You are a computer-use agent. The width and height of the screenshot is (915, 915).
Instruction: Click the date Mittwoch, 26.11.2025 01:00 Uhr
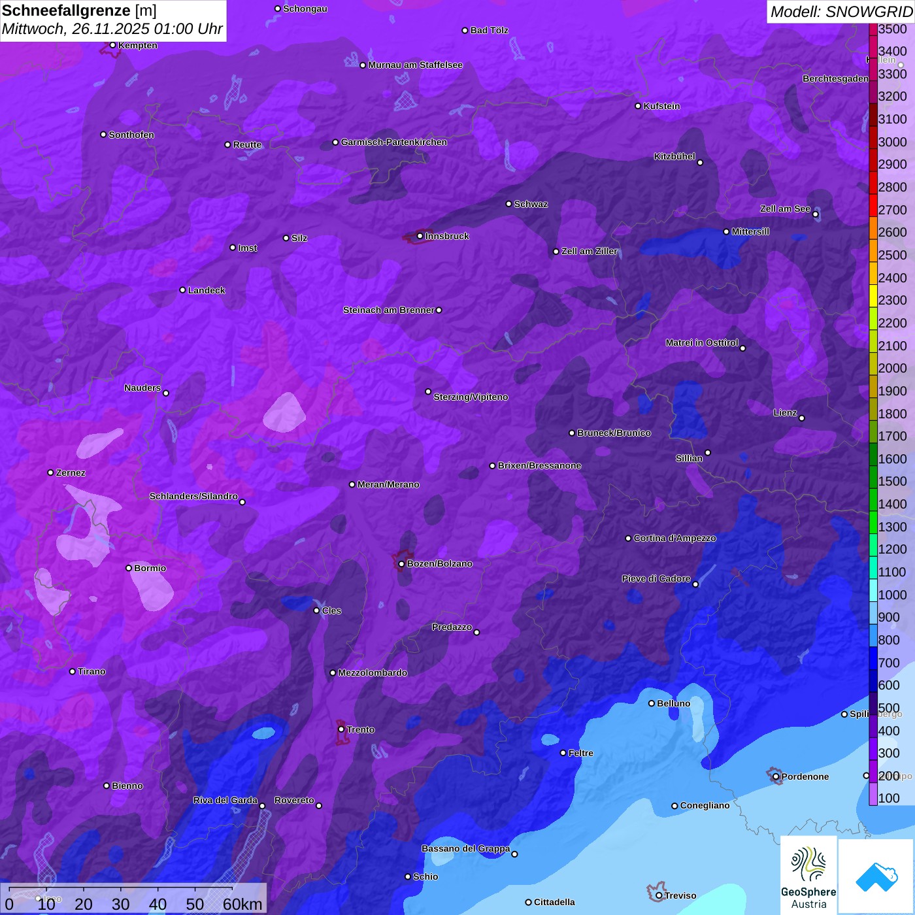pyautogui.click(x=112, y=29)
